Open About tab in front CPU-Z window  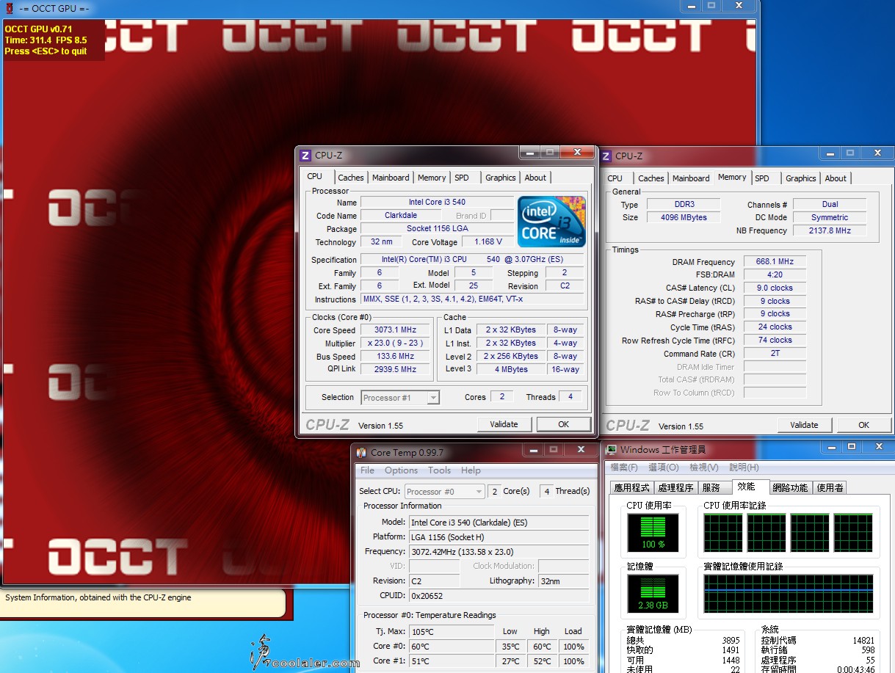point(535,178)
